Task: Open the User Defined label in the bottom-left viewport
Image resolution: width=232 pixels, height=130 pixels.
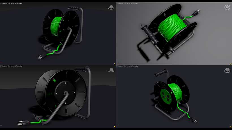Action: (11, 66)
